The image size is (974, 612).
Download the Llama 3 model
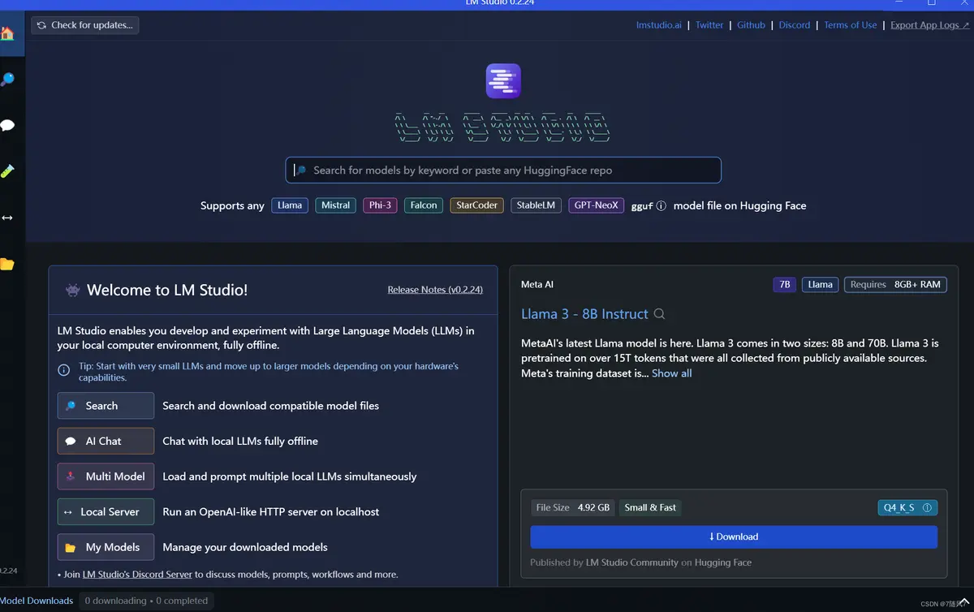pos(734,537)
